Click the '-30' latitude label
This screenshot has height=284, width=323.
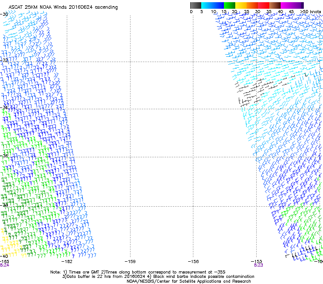4,14
